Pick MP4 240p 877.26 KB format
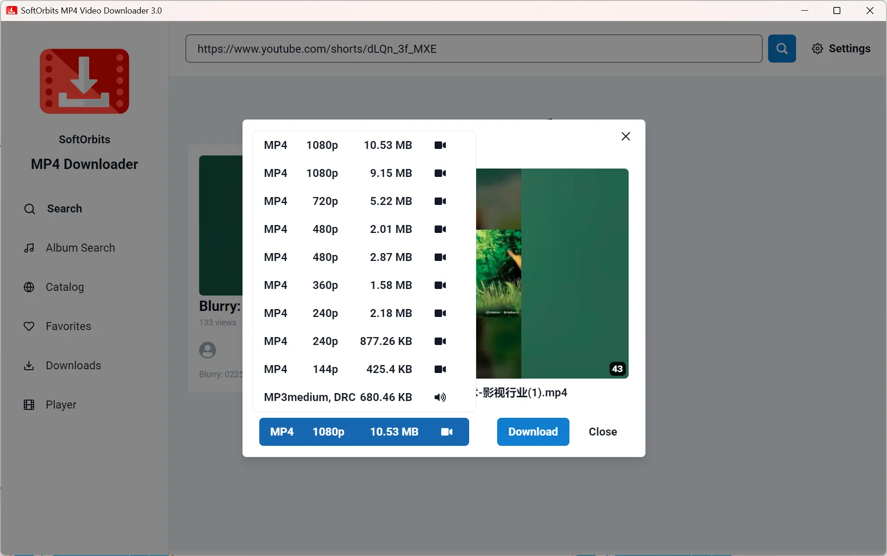 pos(364,341)
